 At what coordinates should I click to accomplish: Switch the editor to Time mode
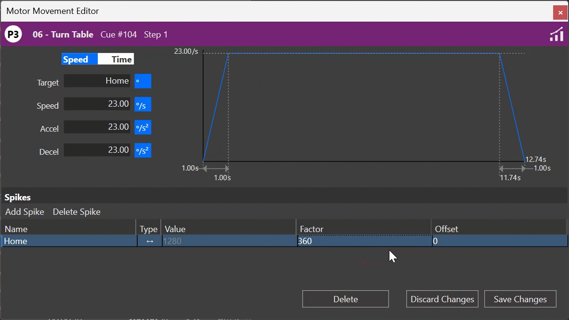(x=116, y=59)
